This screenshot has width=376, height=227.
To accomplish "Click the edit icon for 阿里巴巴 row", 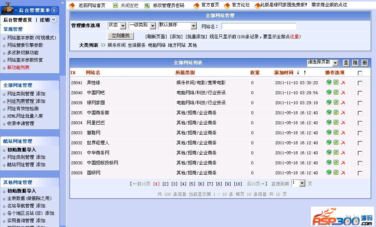I will pos(336,122).
